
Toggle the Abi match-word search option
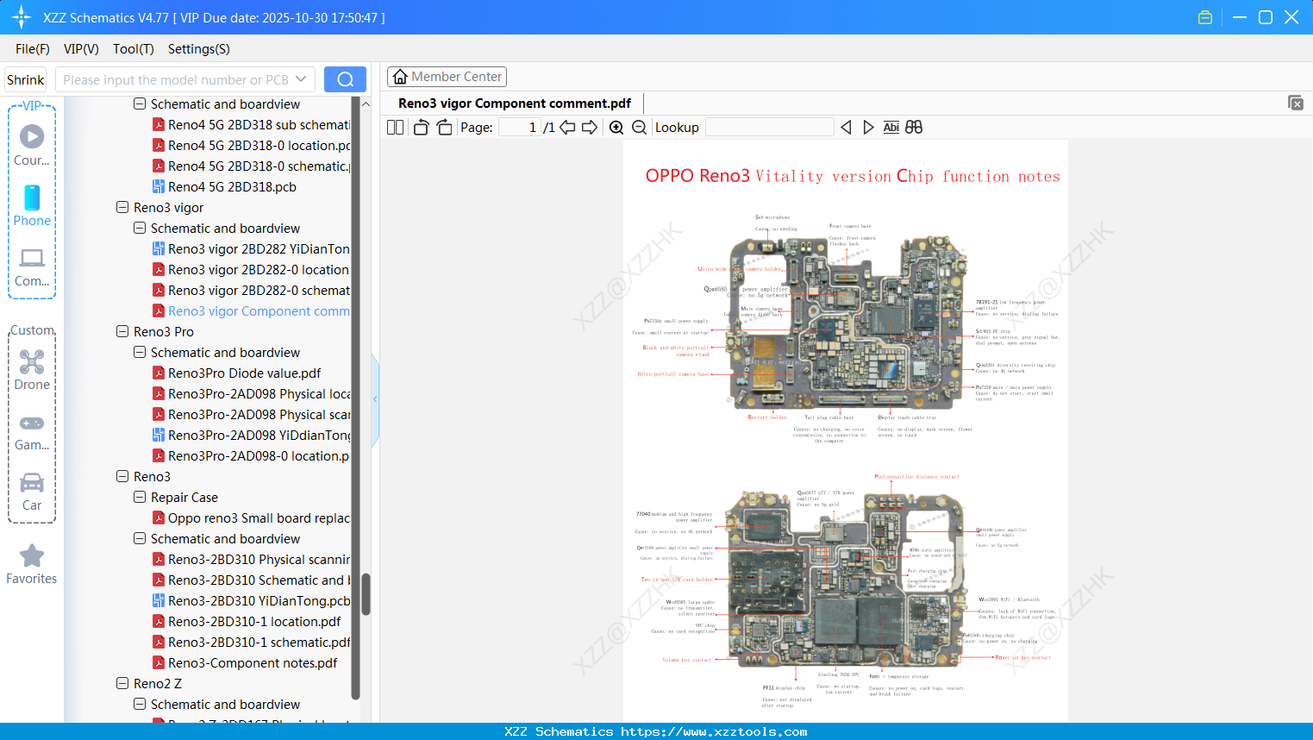click(x=891, y=128)
